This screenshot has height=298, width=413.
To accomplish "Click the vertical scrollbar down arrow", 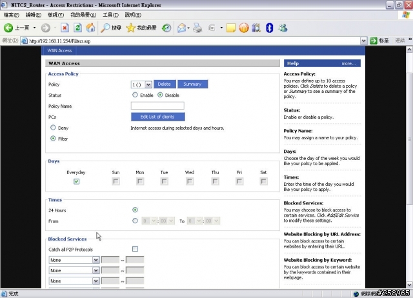I will (409, 284).
